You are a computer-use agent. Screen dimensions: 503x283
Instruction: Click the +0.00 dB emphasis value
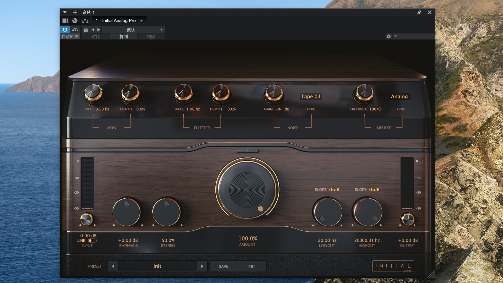(x=128, y=240)
